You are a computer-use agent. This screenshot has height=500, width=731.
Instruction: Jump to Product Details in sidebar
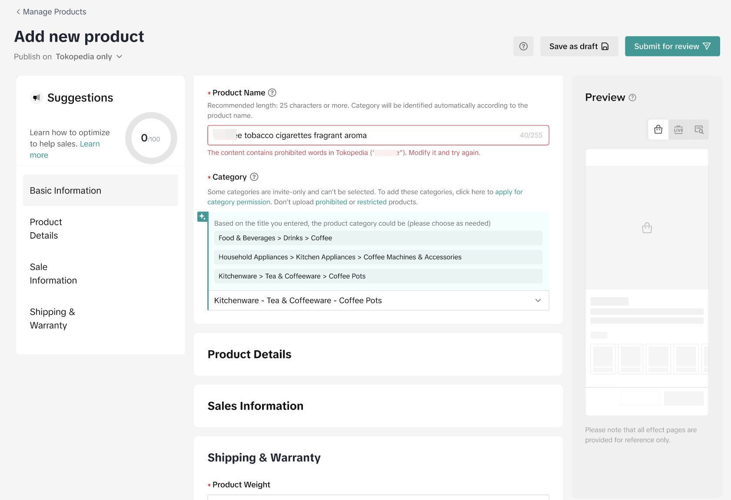click(x=46, y=229)
